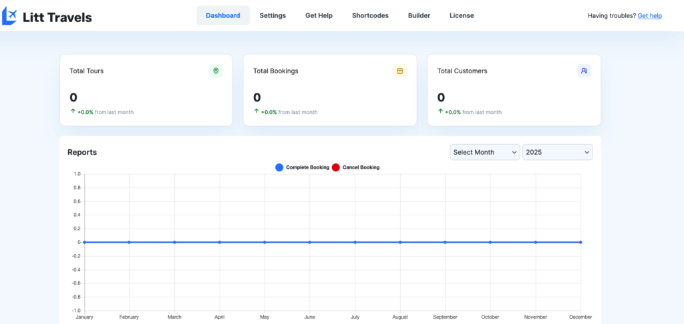This screenshot has width=684, height=324.
Task: Go to the Get Help tab
Action: (319, 15)
